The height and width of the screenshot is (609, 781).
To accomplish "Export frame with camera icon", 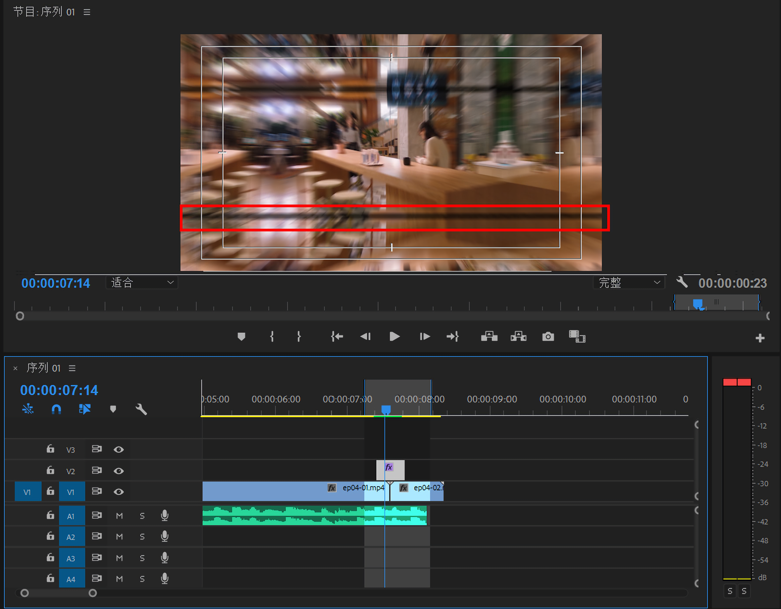I will [548, 337].
